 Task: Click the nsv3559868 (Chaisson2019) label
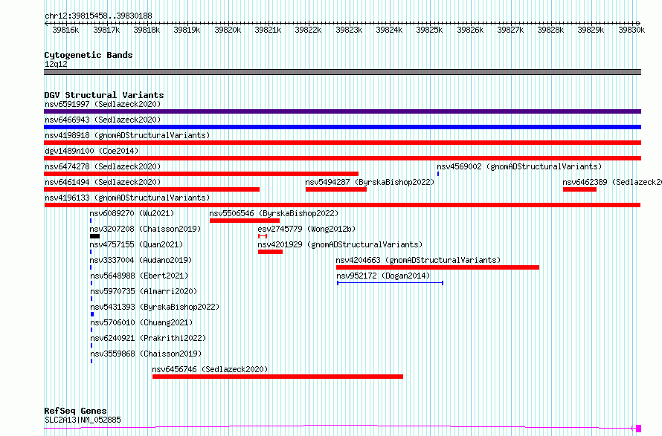(x=146, y=354)
